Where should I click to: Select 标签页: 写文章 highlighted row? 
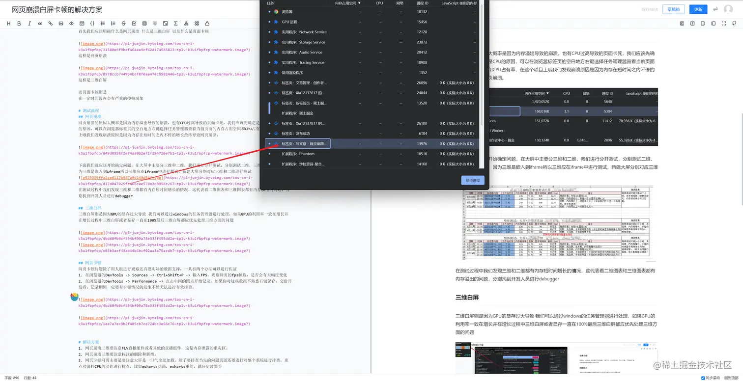pyautogui.click(x=372, y=144)
